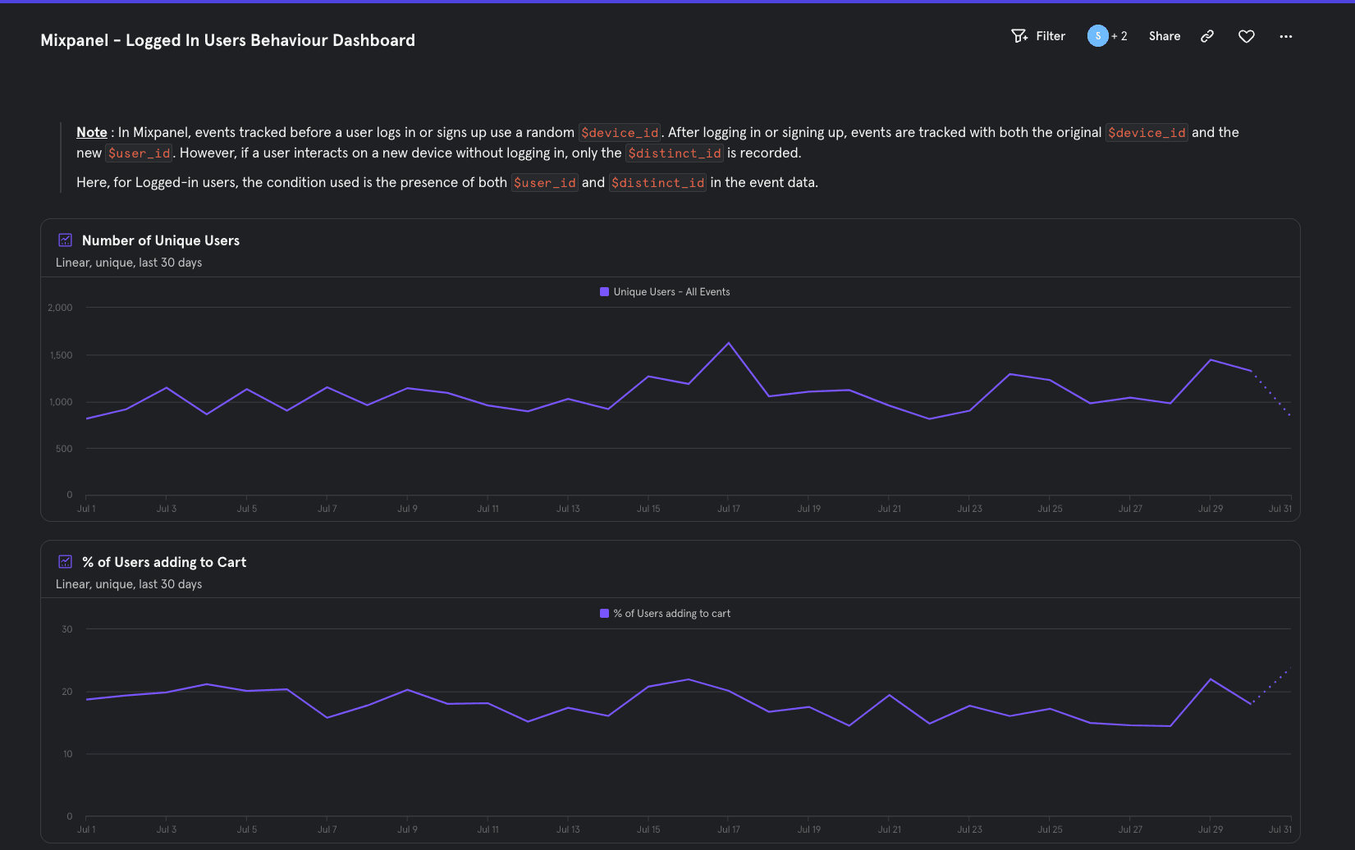Open the Logged In Users Behaviour Dashboard title
The width and height of the screenshot is (1355, 850).
point(227,39)
